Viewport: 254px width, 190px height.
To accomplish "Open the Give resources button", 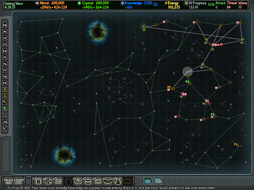I will tap(158, 181).
